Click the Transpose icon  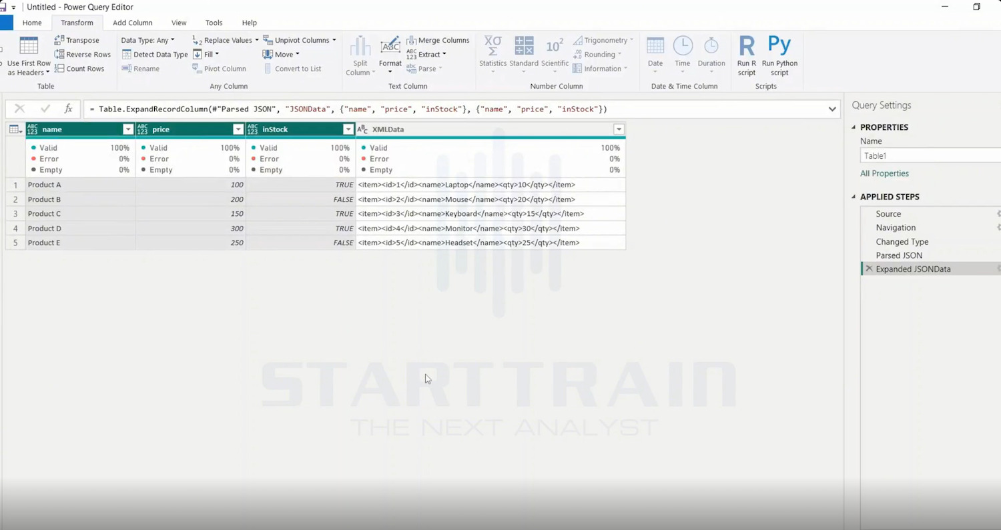[59, 40]
